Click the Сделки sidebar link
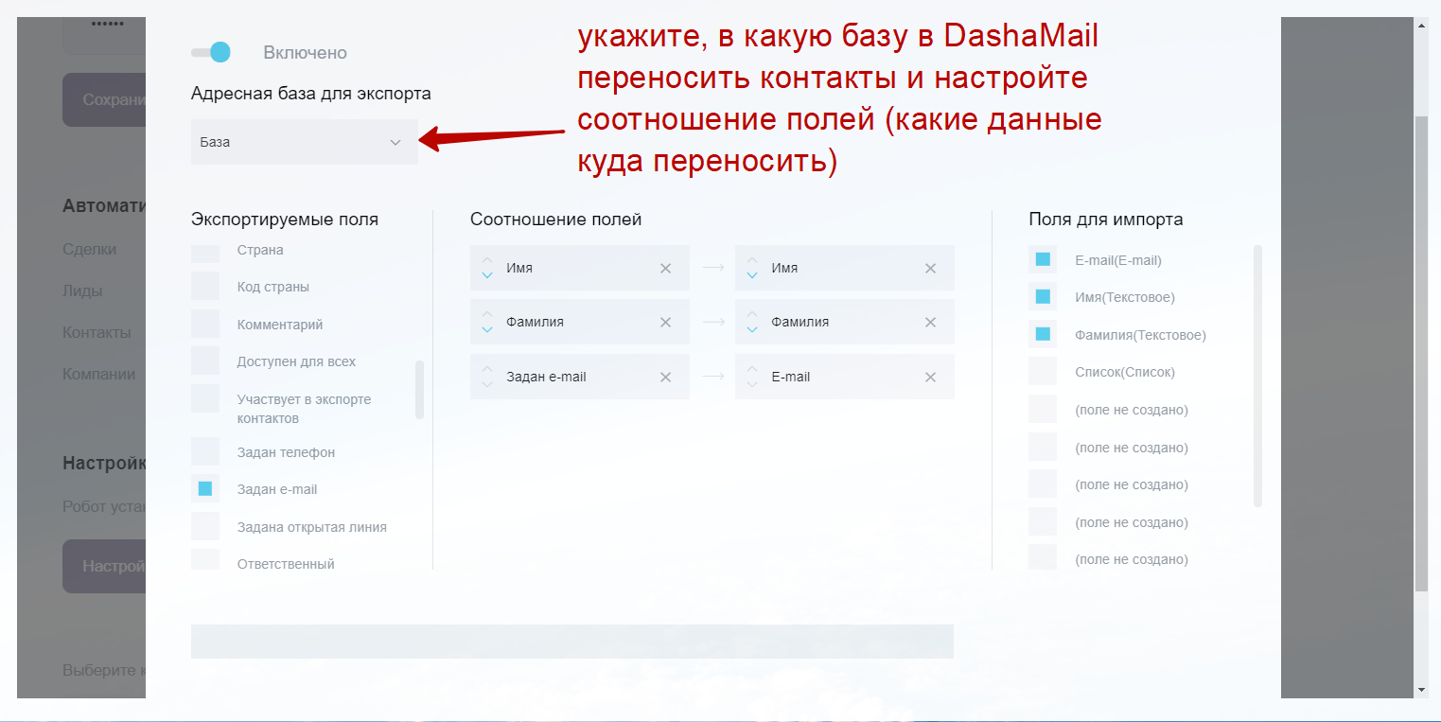1441x722 pixels. click(x=89, y=250)
